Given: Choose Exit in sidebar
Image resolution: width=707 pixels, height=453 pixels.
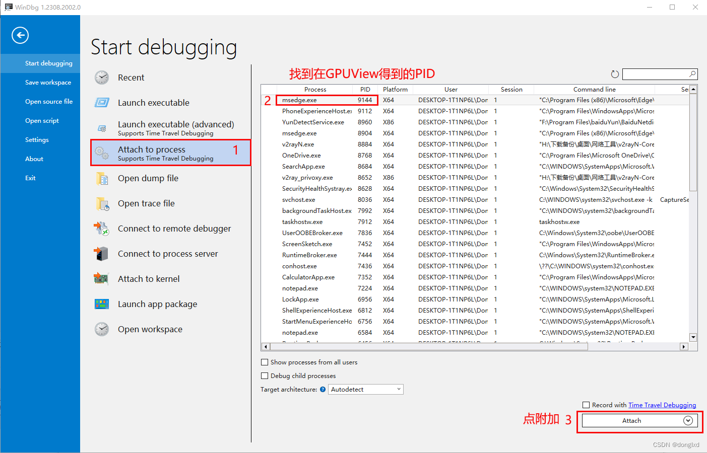Looking at the screenshot, I should [40, 178].
